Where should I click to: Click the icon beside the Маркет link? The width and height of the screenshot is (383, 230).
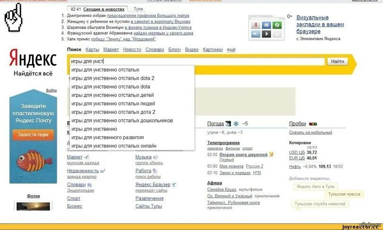point(87,157)
